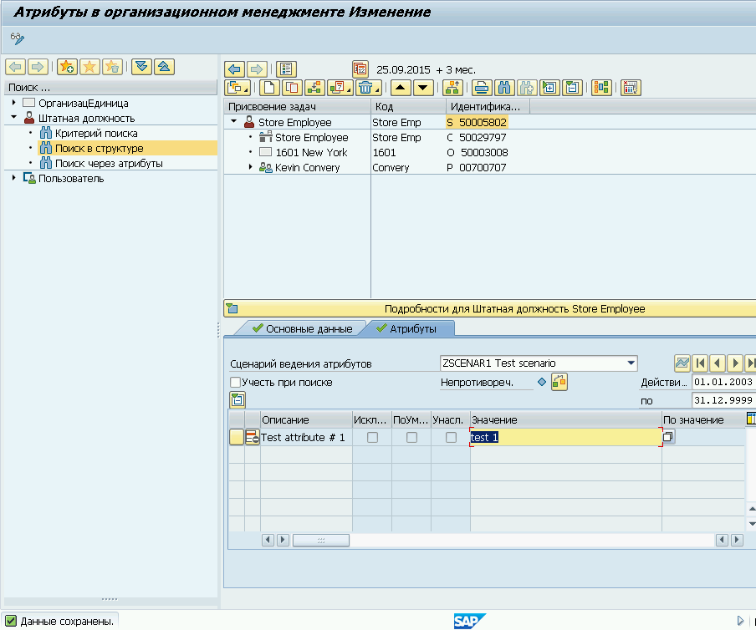This screenshot has height=630, width=756.
Task: Click the display/change glasses-pencil icon
Action: (x=18, y=38)
